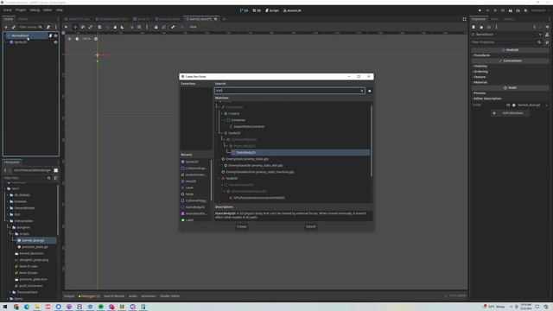Image resolution: width=553 pixels, height=311 pixels.
Task: Open script attached to BarredDoor node
Action: (50, 35)
